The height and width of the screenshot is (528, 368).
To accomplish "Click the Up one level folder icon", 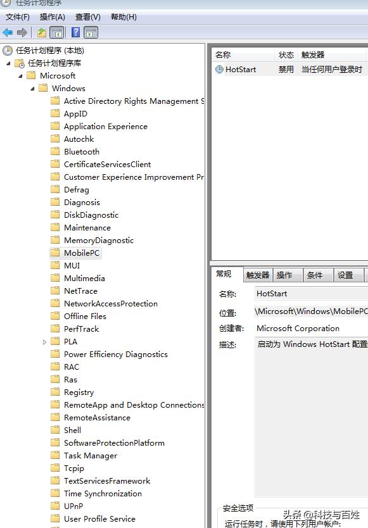I will click(41, 33).
